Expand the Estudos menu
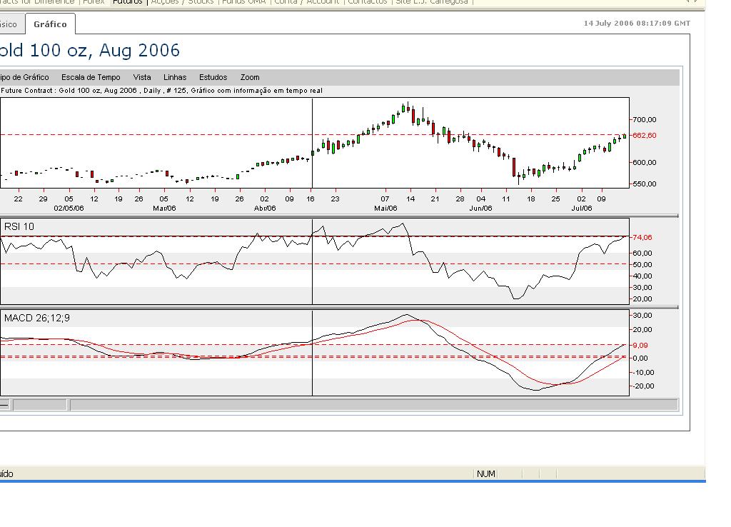This screenshot has height=527, width=731. coord(213,77)
